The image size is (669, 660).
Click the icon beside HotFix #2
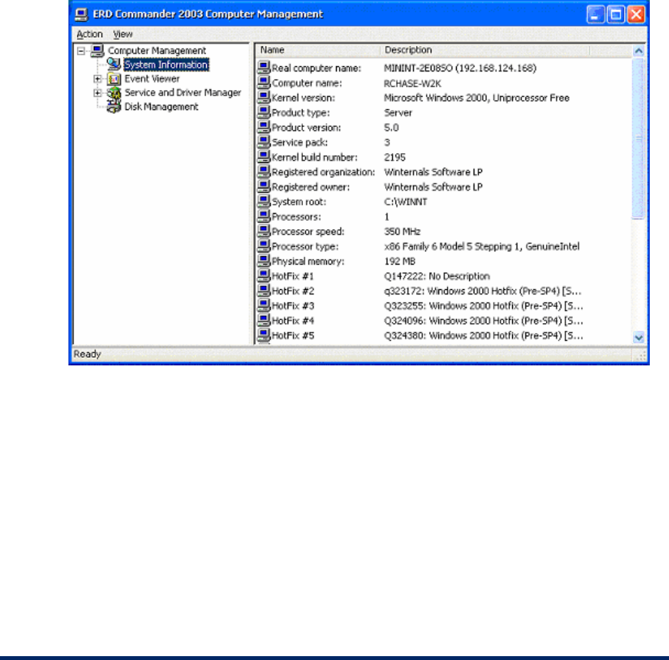point(264,290)
